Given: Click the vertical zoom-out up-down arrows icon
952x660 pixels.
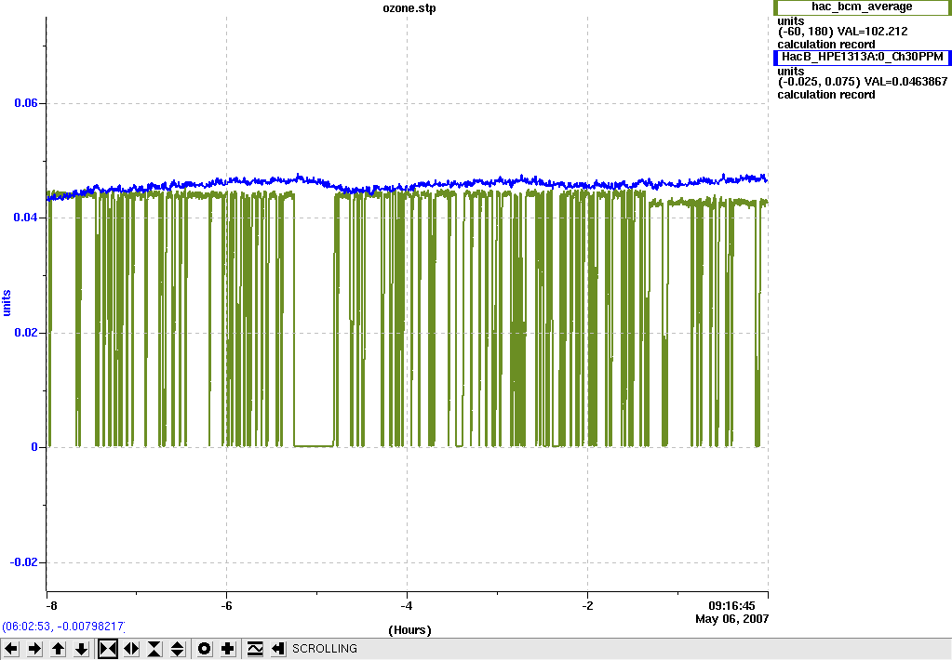Looking at the screenshot, I should click(x=178, y=649).
